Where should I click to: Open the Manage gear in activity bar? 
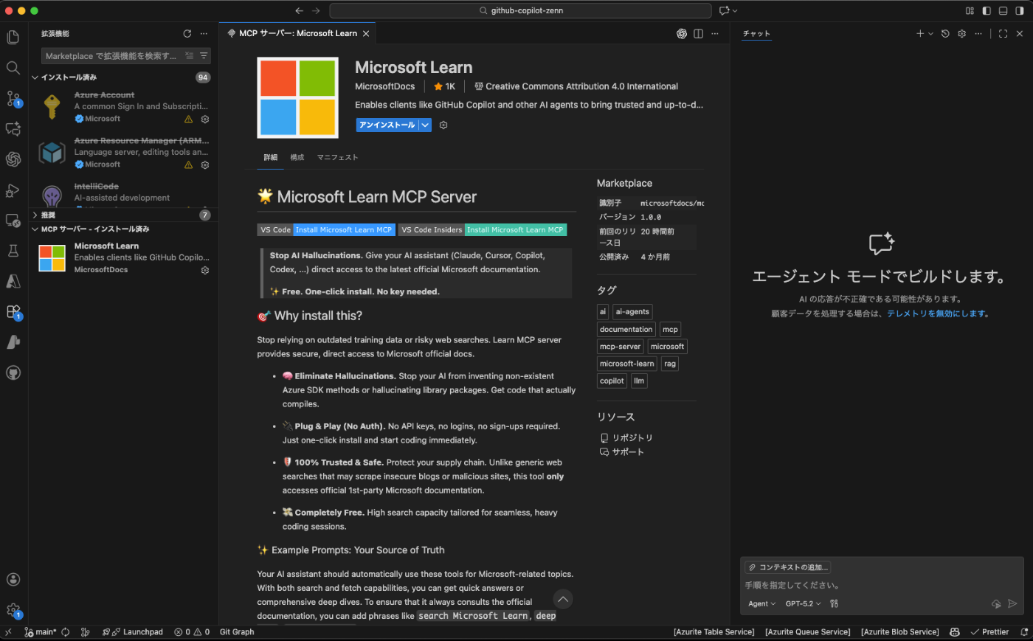[13, 611]
